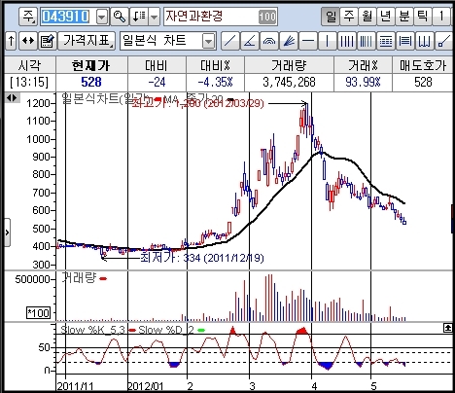Switch to the 분 minute tab

(404, 17)
